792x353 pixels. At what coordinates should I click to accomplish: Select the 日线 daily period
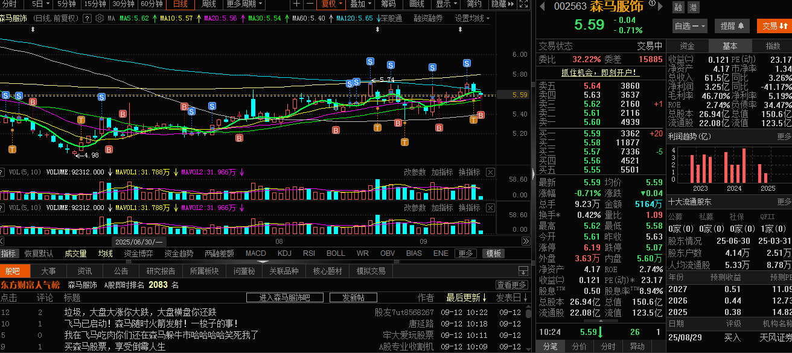click(180, 4)
